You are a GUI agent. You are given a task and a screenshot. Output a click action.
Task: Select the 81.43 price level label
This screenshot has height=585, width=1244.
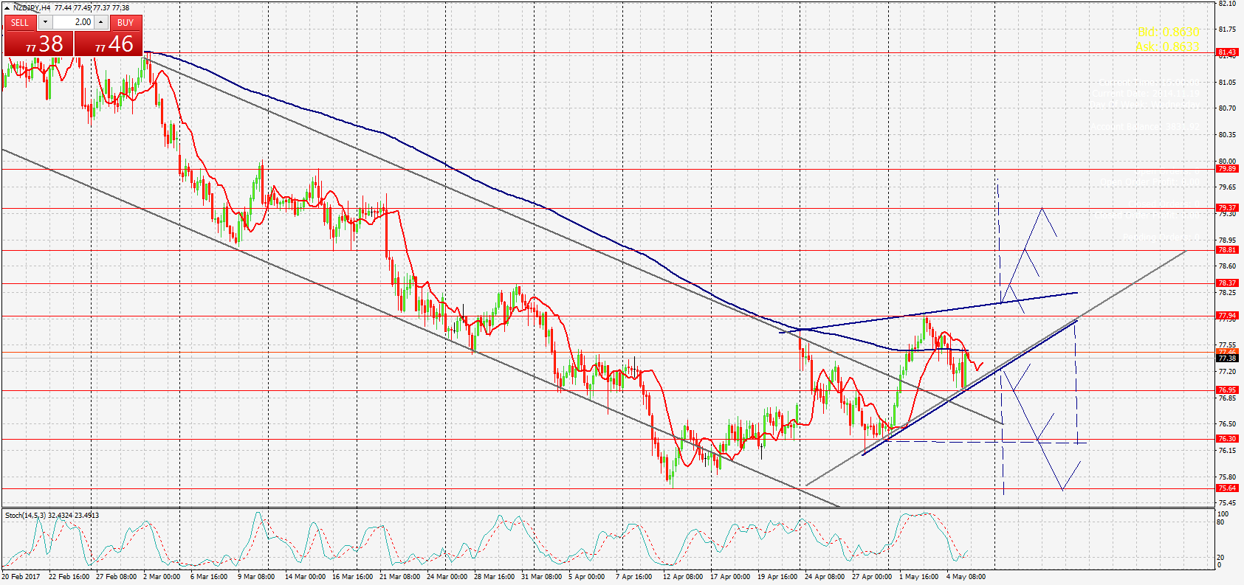(1227, 52)
